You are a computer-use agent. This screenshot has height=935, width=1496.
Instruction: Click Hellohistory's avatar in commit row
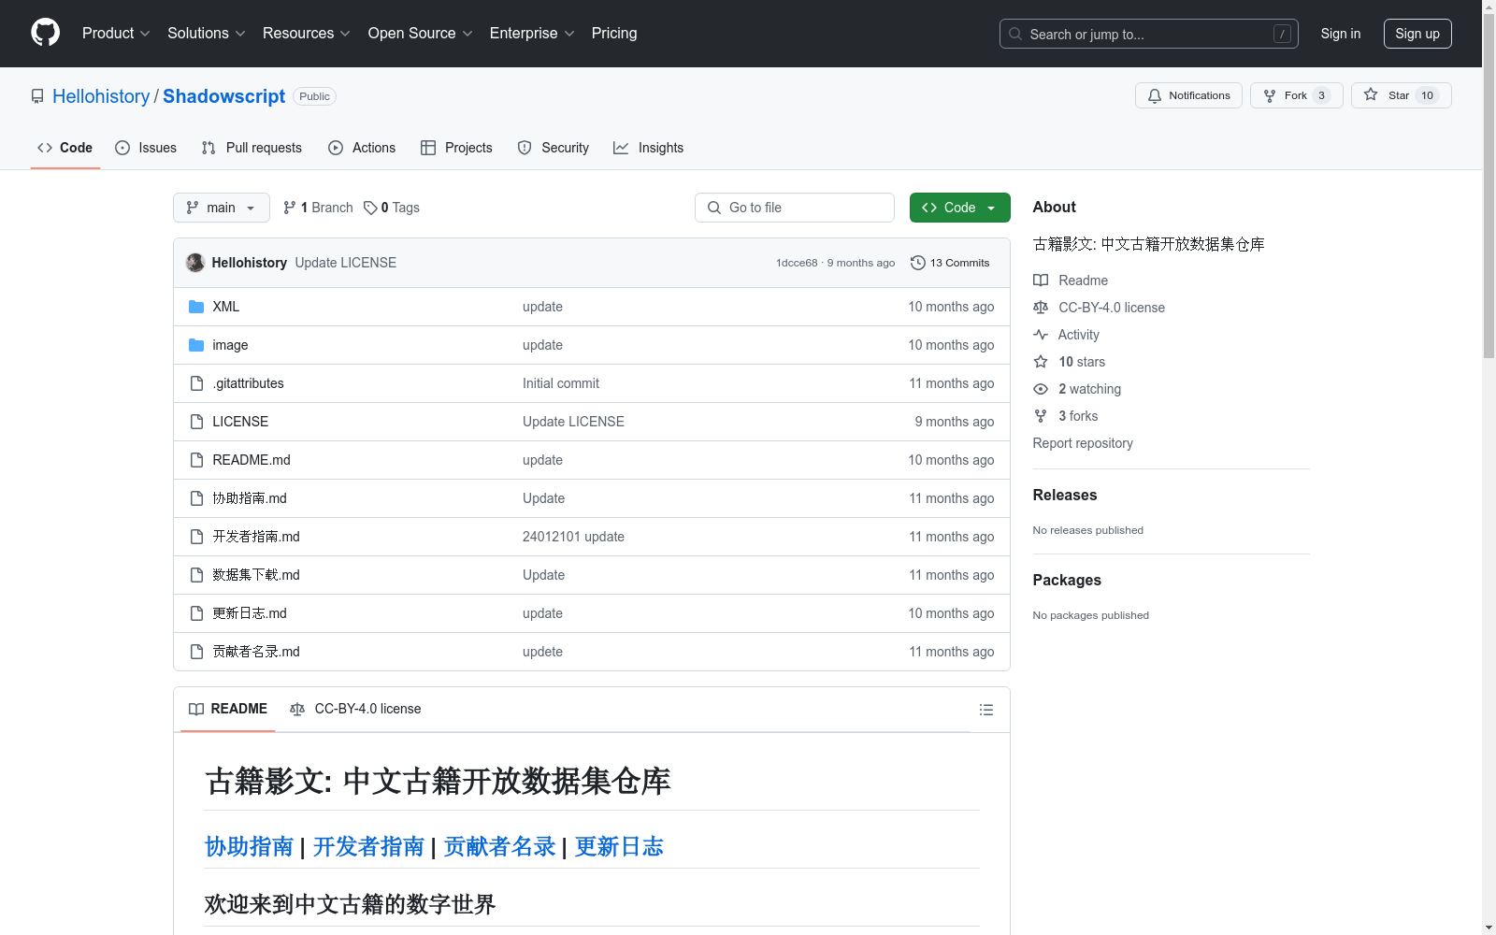[195, 263]
